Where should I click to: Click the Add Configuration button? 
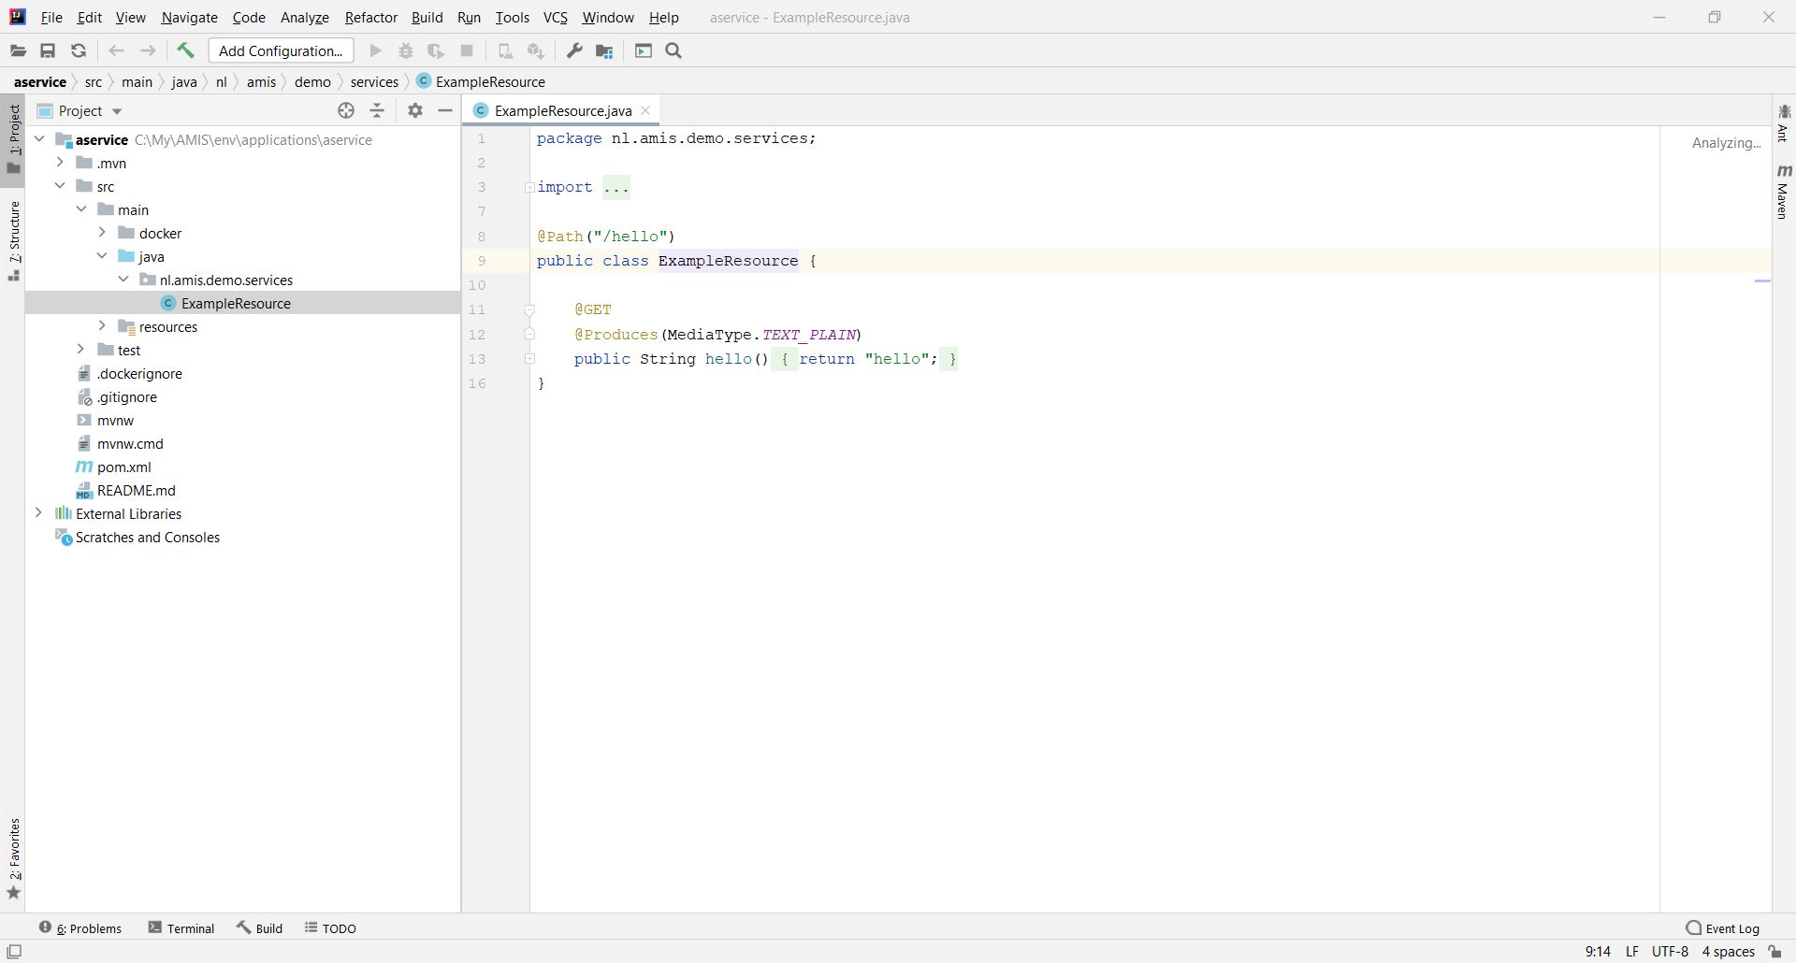pos(281,50)
